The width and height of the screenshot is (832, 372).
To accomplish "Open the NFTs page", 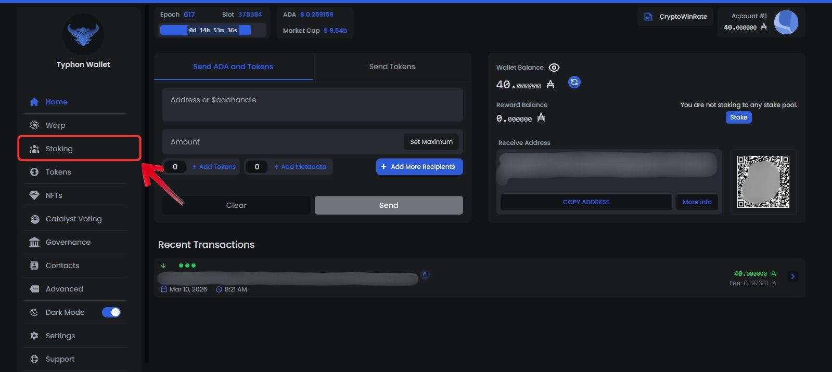I will coord(75,195).
